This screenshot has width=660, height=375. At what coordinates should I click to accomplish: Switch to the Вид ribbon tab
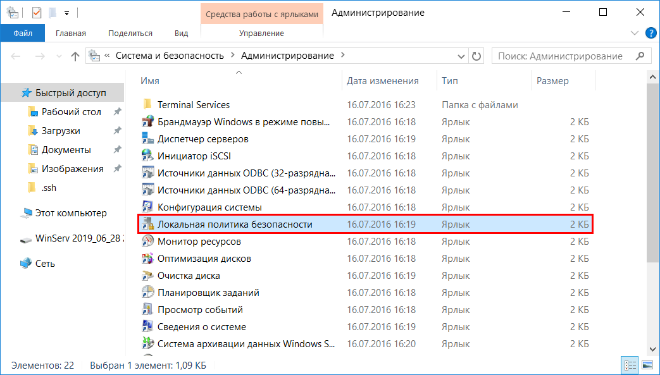[181, 33]
